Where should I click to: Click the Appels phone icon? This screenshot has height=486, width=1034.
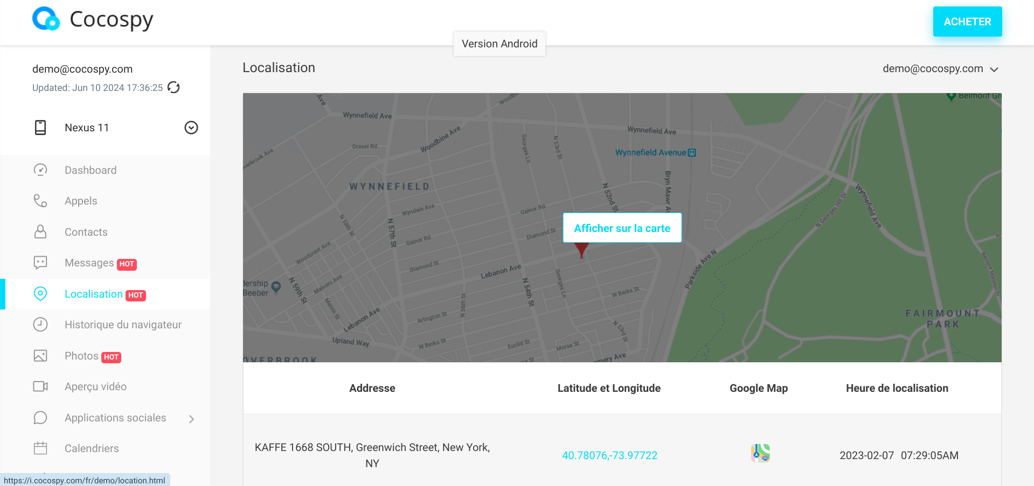coord(40,201)
